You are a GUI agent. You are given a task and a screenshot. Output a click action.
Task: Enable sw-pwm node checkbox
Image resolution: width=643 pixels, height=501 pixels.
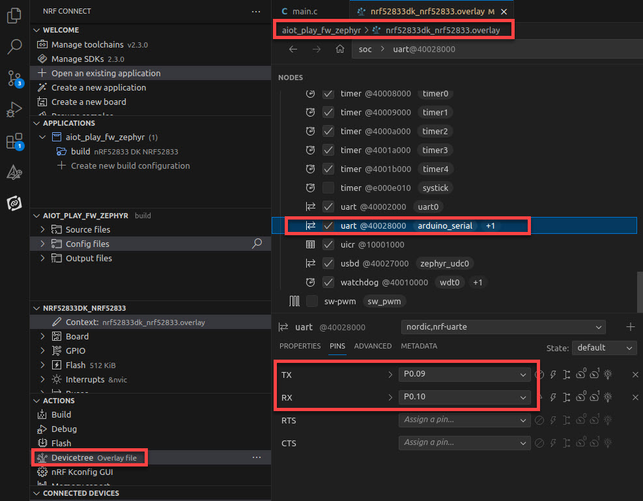[x=312, y=302]
